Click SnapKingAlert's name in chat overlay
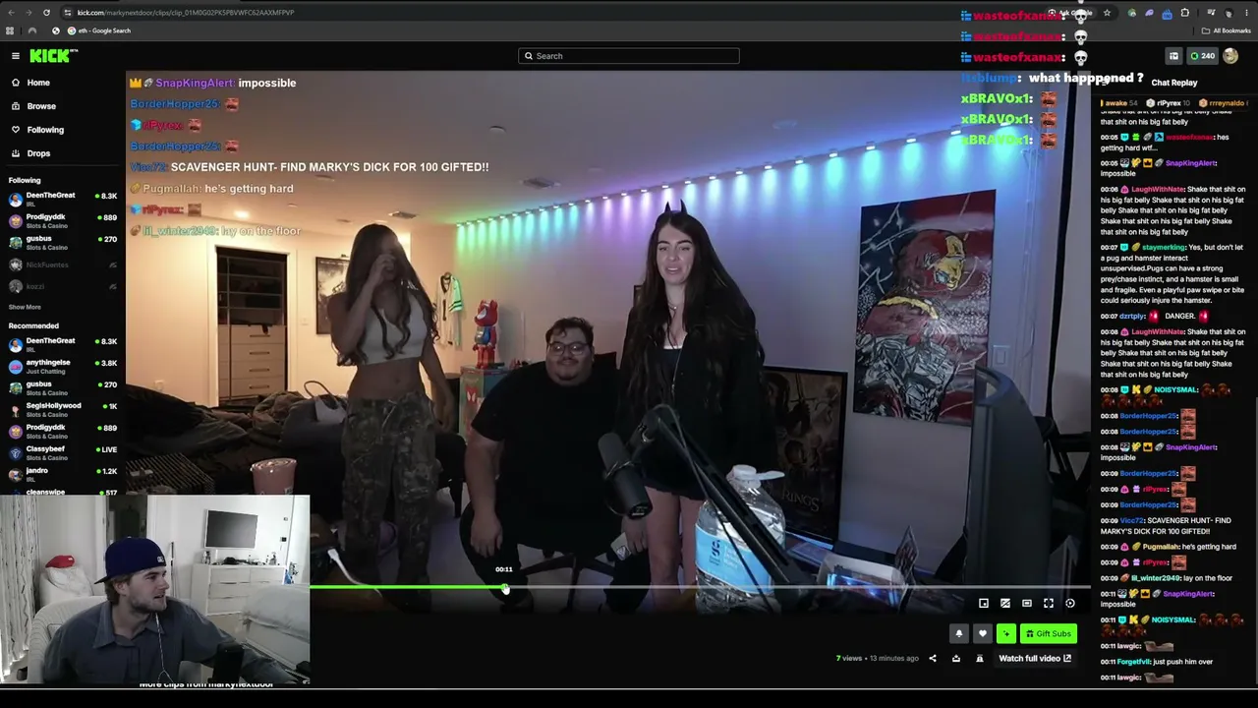The image size is (1258, 708). coord(194,84)
